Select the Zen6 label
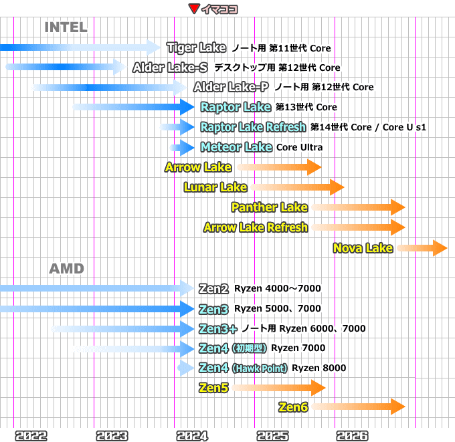Image resolution: width=455 pixels, height=442 pixels. 293,407
